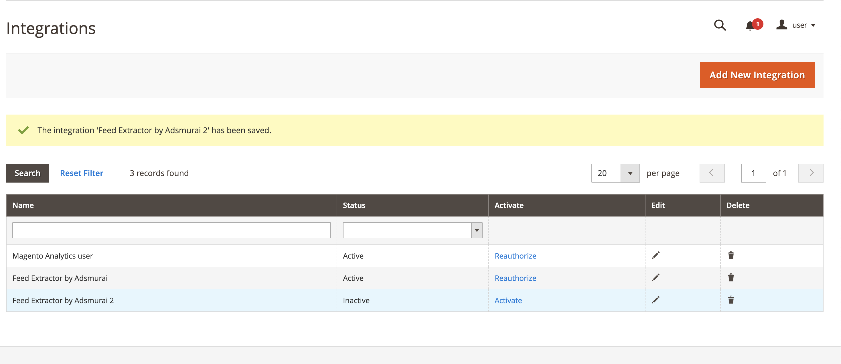Focus the current page number field
Viewport: 841px width, 364px height.
(x=753, y=173)
